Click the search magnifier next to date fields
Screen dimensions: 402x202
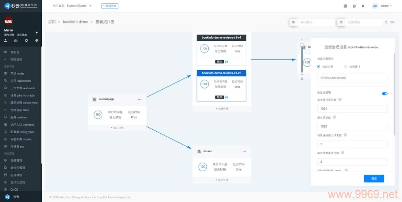point(386,23)
